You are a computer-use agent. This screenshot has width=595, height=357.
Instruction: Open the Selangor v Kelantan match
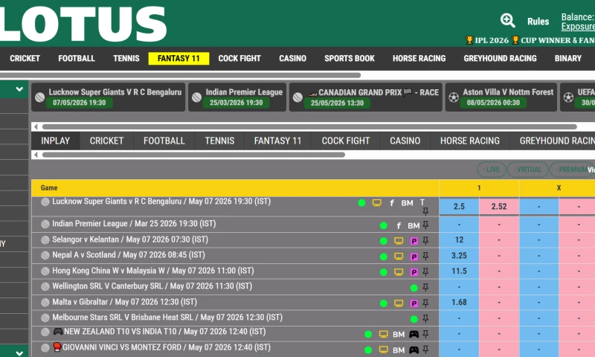tap(130, 239)
